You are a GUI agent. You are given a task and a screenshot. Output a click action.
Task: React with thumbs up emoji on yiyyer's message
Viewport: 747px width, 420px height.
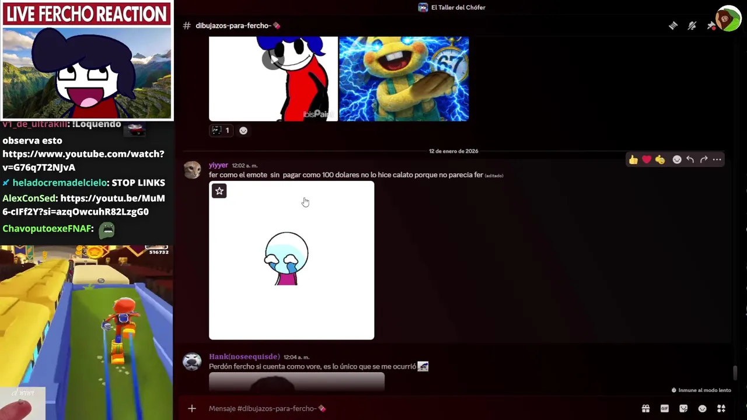[633, 160]
